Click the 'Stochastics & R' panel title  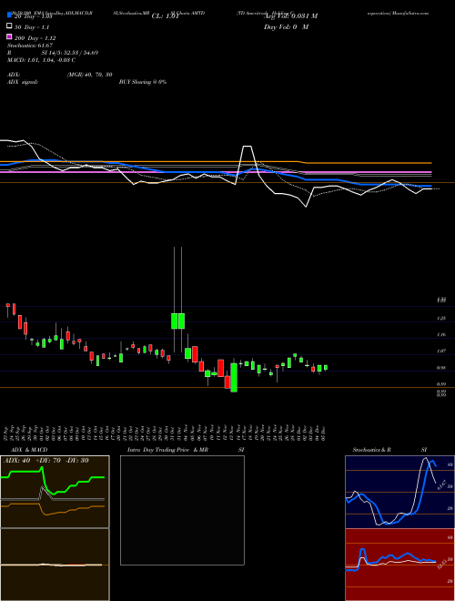coord(371,450)
